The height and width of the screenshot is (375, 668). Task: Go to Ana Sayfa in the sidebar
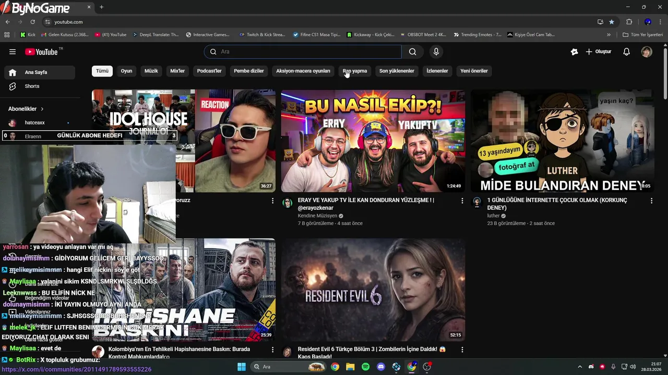40,72
